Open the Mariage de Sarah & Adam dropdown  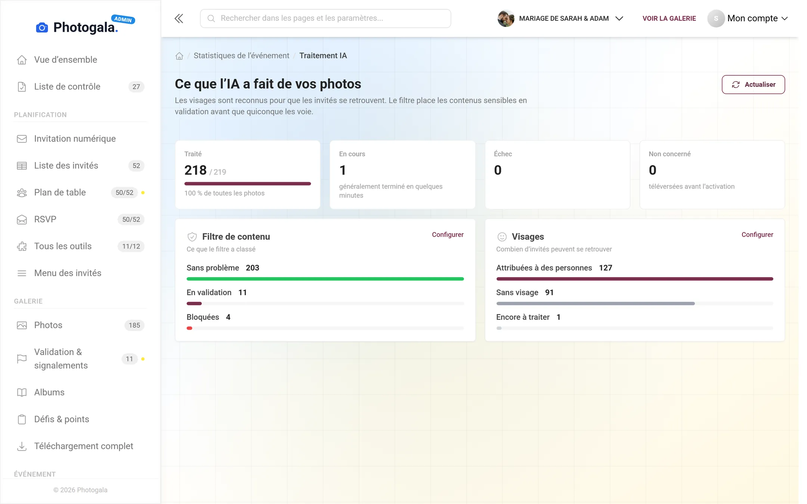[x=560, y=18]
